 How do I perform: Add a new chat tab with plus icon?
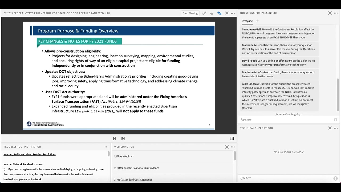pyautogui.click(x=257, y=21)
